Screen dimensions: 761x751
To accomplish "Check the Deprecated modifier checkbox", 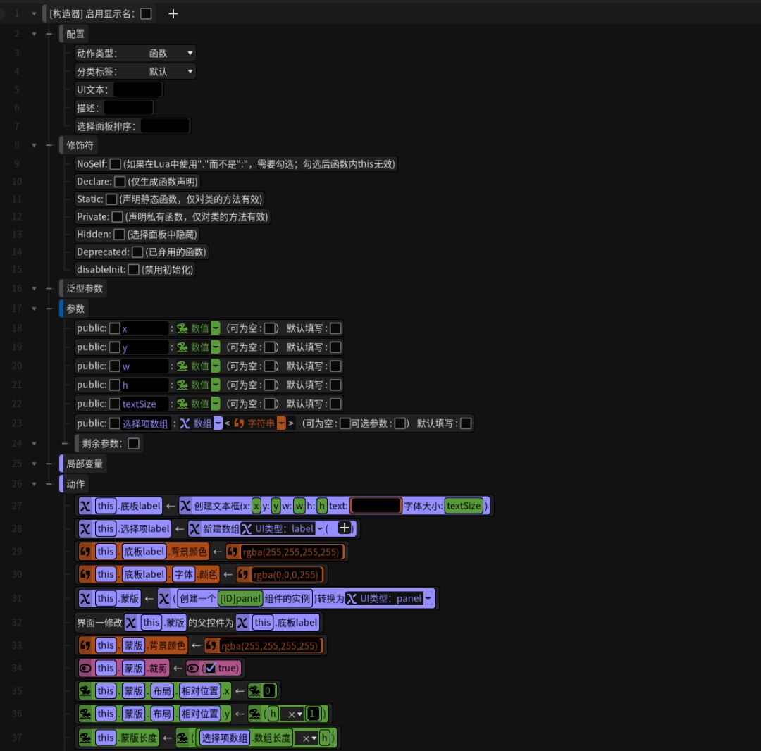I will (137, 252).
